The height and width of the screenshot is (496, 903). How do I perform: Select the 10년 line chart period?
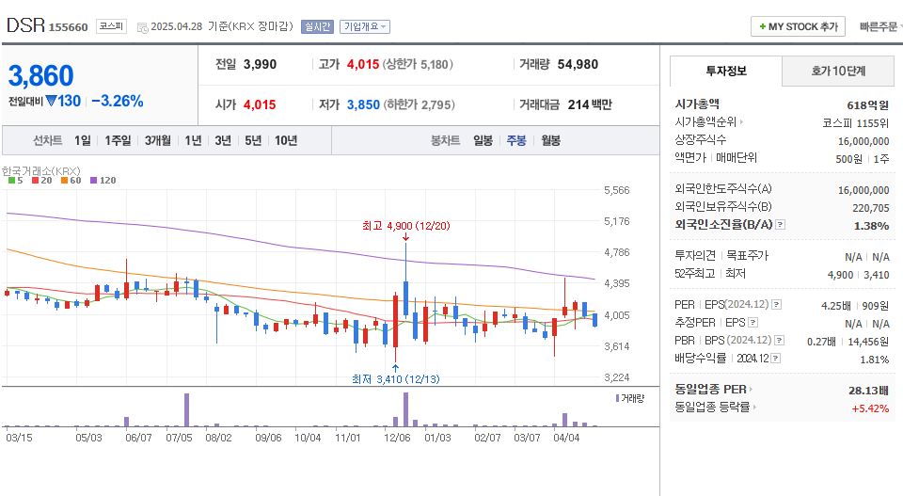click(x=286, y=140)
